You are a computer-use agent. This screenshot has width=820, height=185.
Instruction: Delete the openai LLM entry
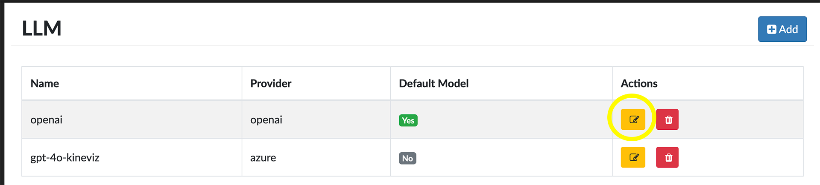coord(668,120)
